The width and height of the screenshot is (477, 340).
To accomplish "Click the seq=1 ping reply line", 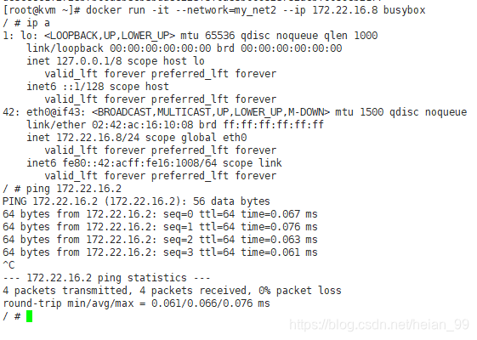I will [160, 227].
